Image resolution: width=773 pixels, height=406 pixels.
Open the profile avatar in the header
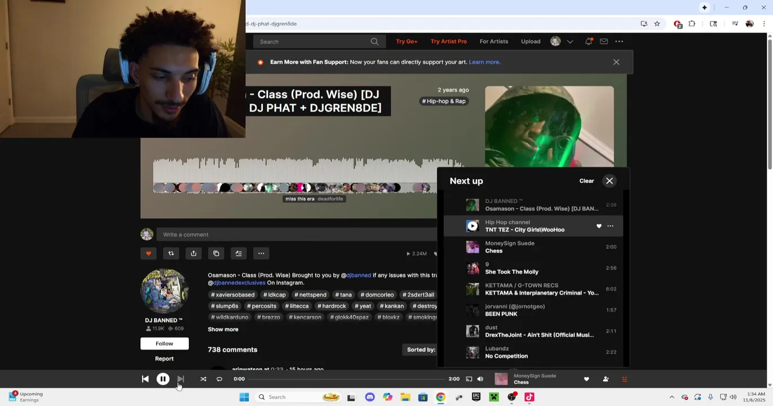click(x=555, y=42)
